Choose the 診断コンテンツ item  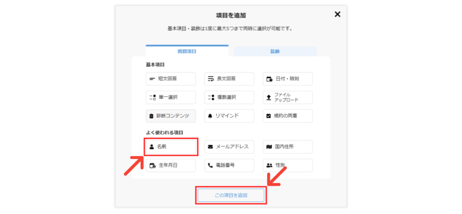coord(171,116)
